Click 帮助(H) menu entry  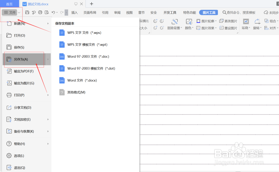click(27, 144)
